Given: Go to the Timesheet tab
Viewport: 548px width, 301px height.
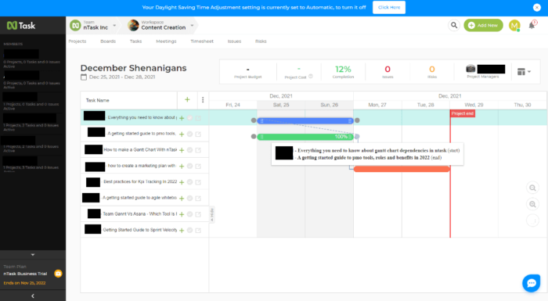Looking at the screenshot, I should [202, 41].
